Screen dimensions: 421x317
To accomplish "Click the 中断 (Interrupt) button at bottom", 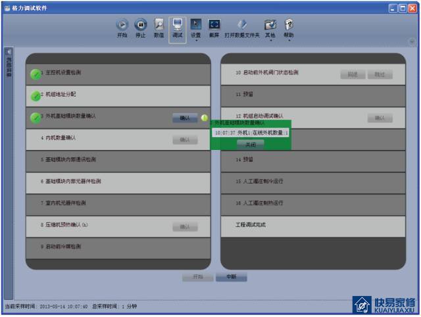I will point(231,276).
